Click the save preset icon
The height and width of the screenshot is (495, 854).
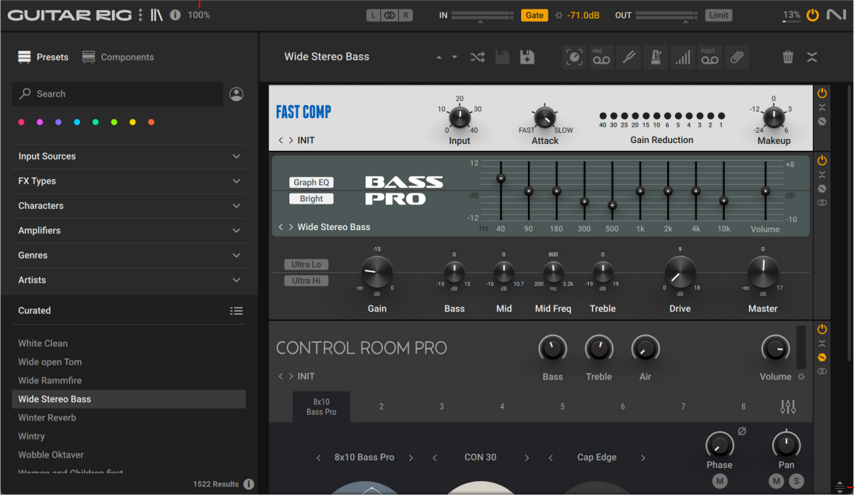(x=502, y=58)
